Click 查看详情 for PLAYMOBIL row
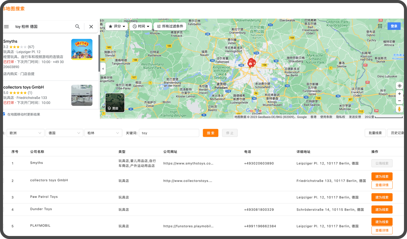Viewport: 407px width, 239px height. pyautogui.click(x=382, y=230)
